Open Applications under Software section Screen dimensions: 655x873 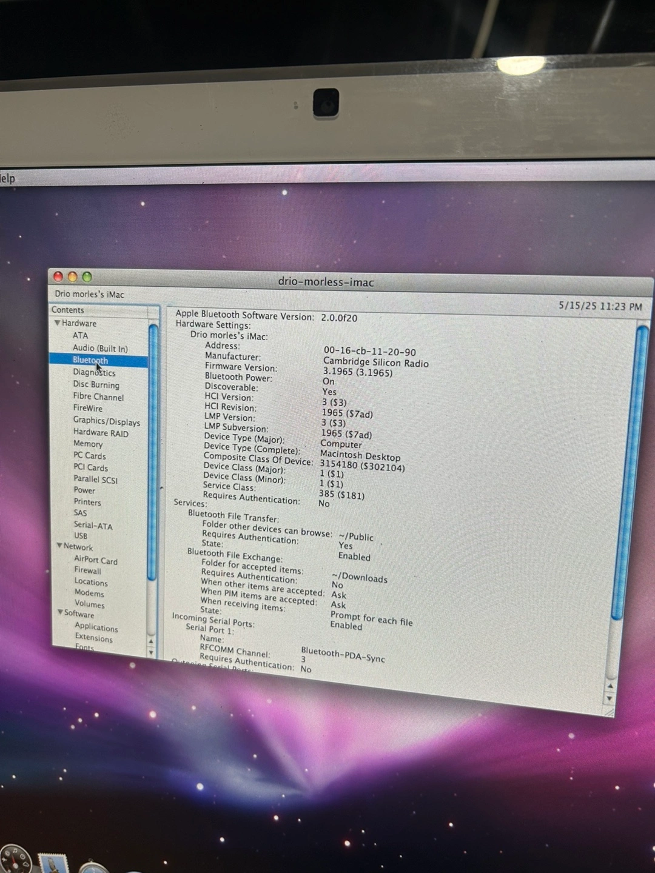[x=96, y=627]
